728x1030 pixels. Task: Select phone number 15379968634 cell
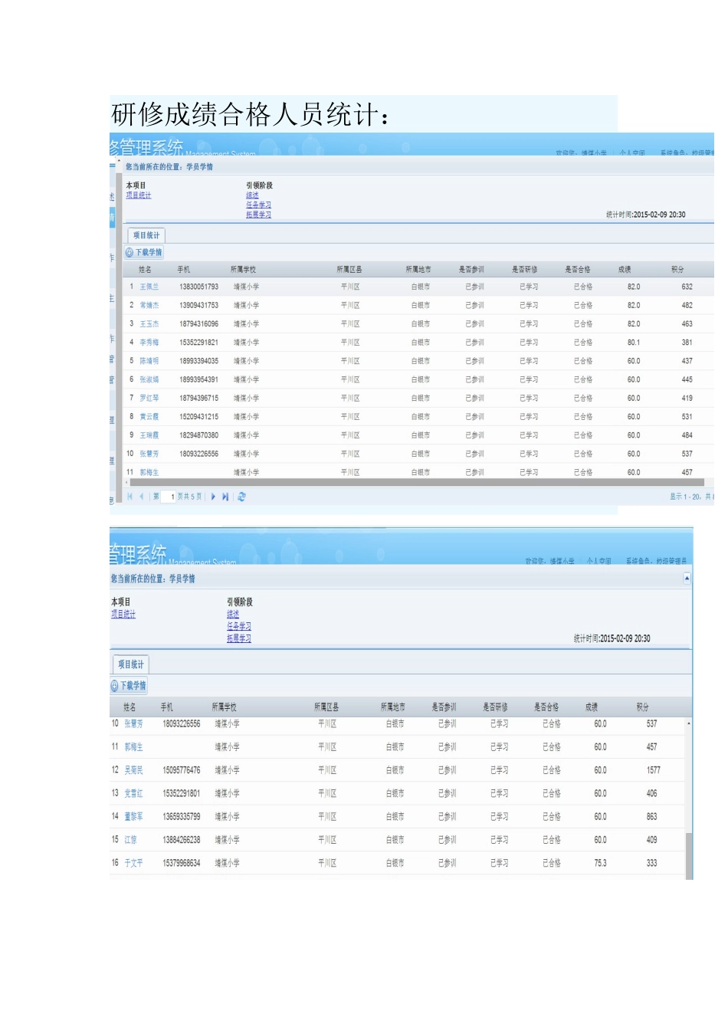(182, 863)
